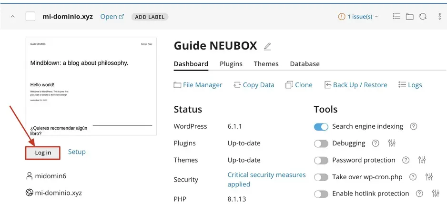
Task: Click the File Manager folder icon
Action: (177, 85)
